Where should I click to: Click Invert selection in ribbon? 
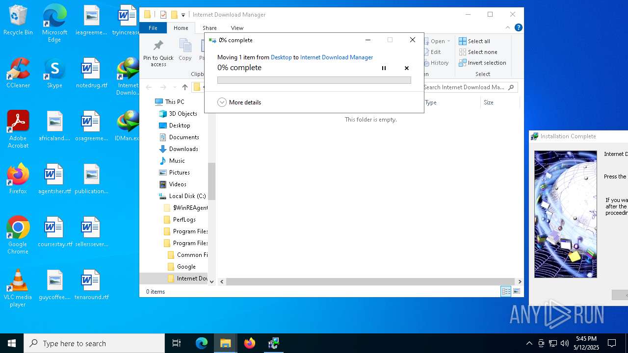click(482, 63)
